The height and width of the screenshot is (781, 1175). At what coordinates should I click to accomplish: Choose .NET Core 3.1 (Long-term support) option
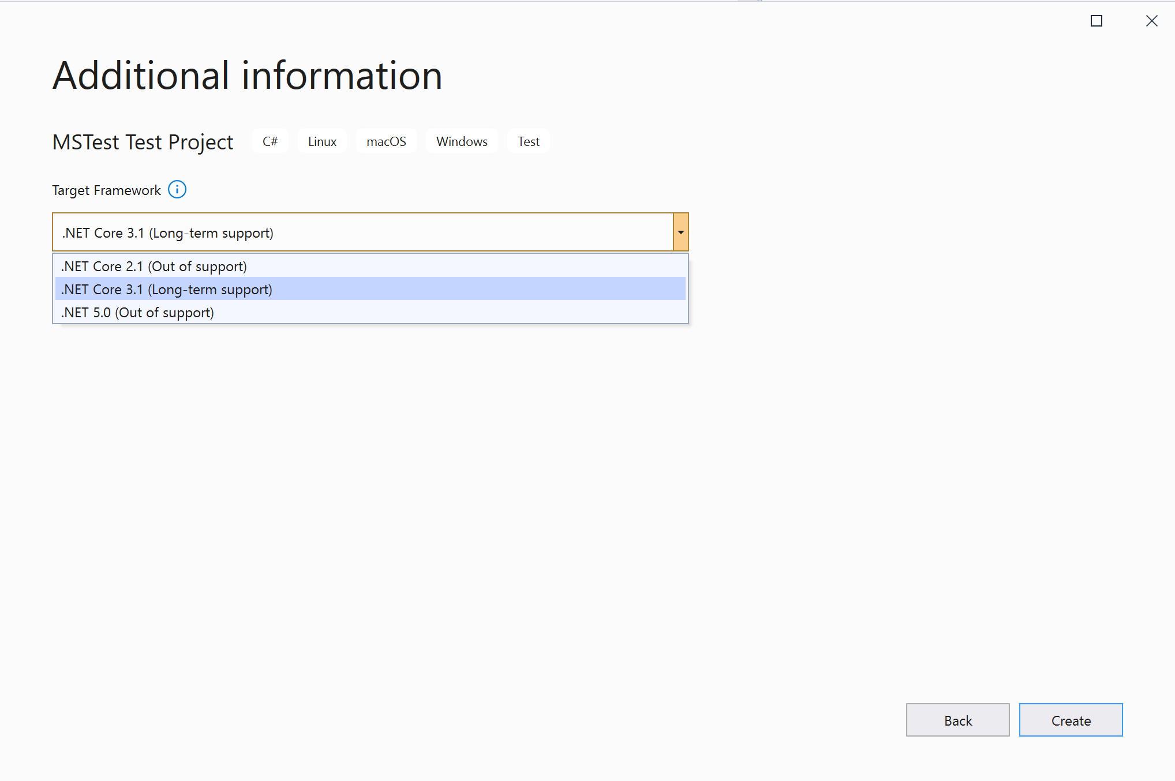[x=167, y=290]
